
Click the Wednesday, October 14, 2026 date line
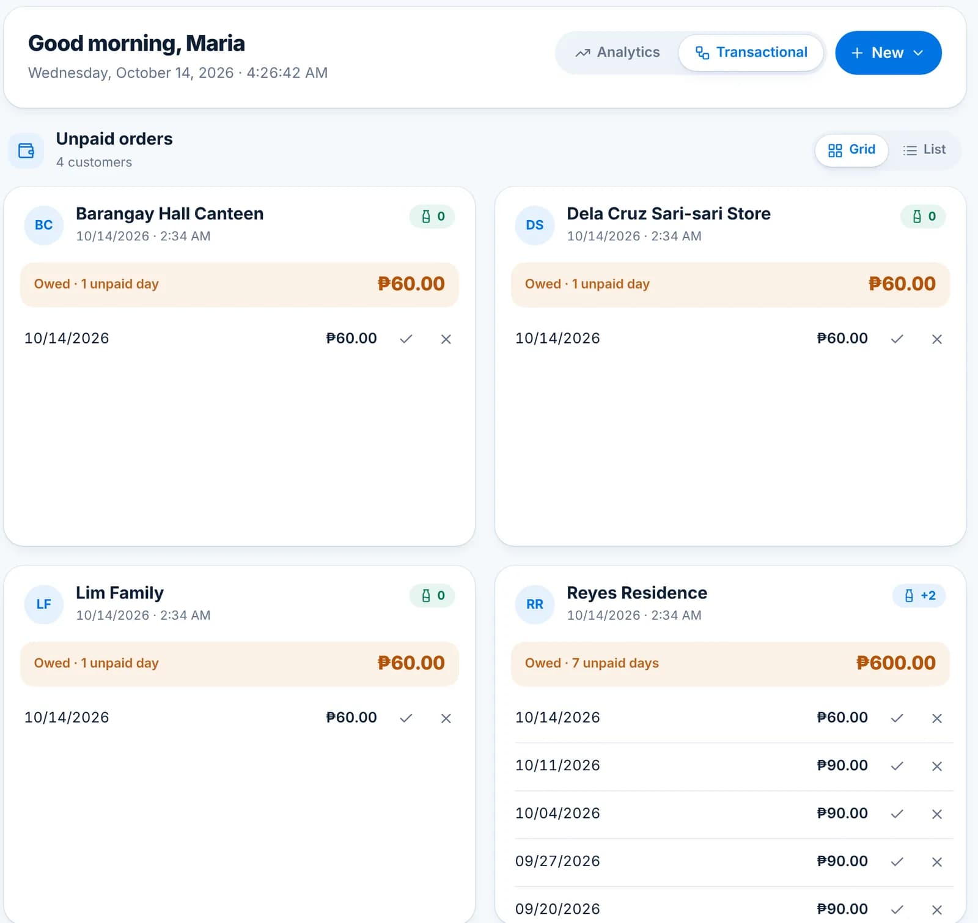pyautogui.click(x=178, y=73)
